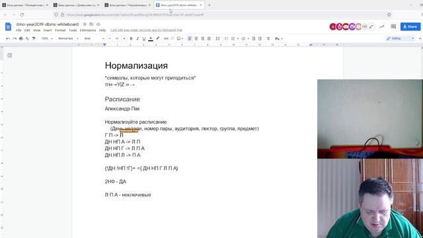The height and width of the screenshot is (238, 423).
Task: Select the Paint format roller
Action: [x=34, y=38]
